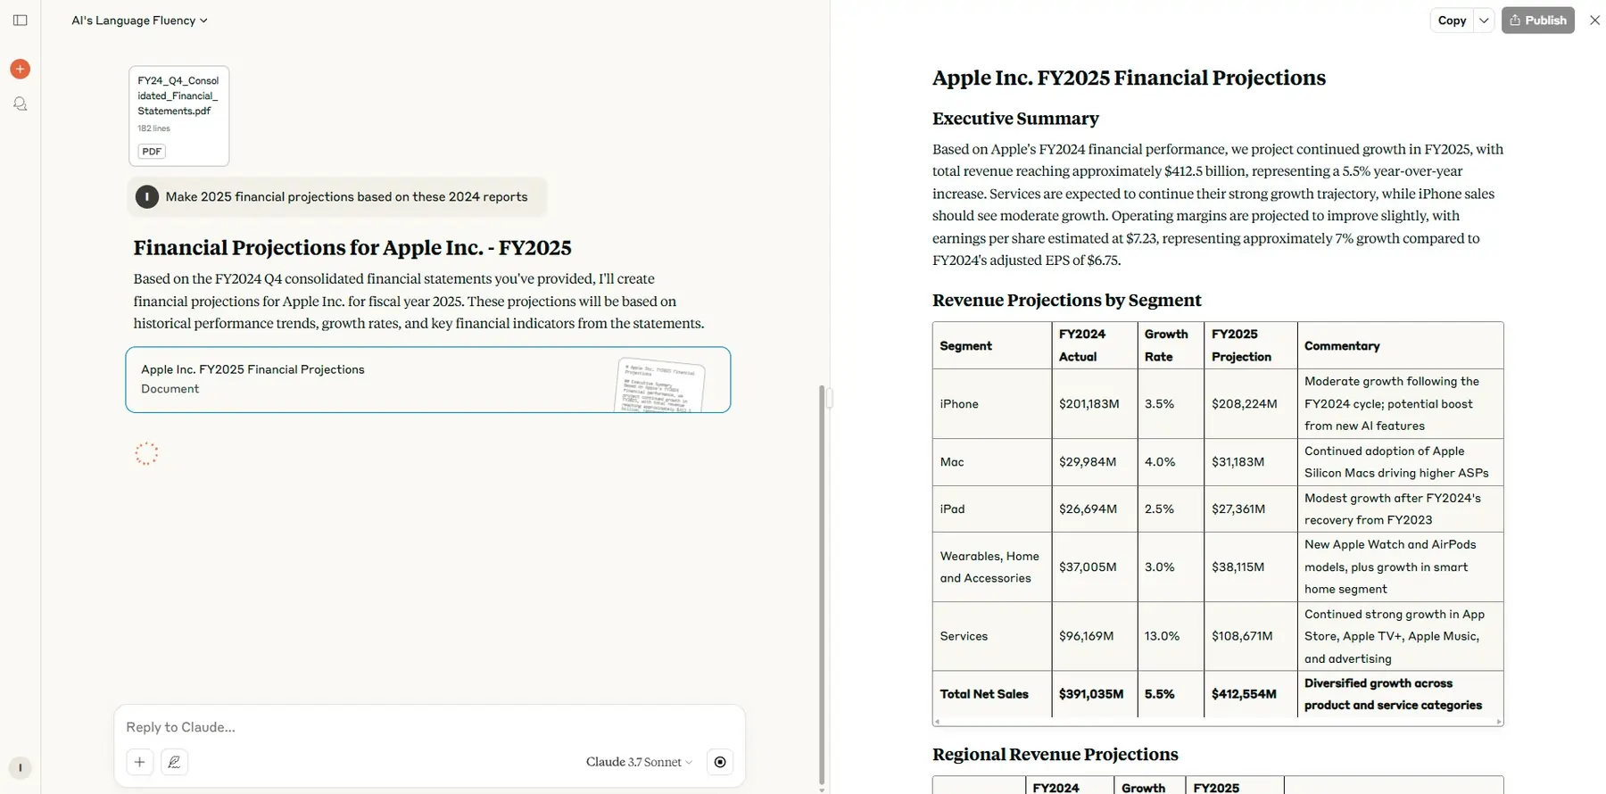
Task: Click the Services row label
Action: coord(964,636)
